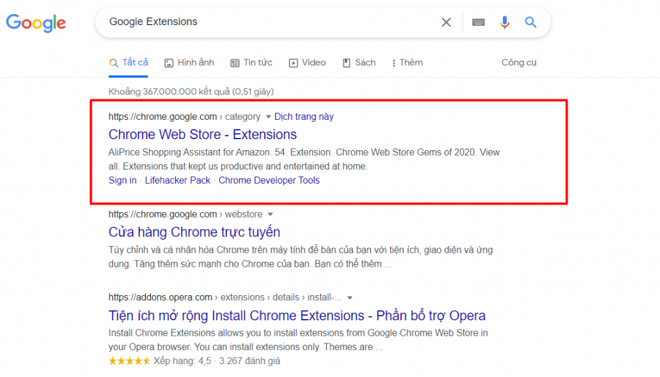The image size is (660, 377).
Task: Open the on-screen keyboard icon
Action: [x=478, y=23]
